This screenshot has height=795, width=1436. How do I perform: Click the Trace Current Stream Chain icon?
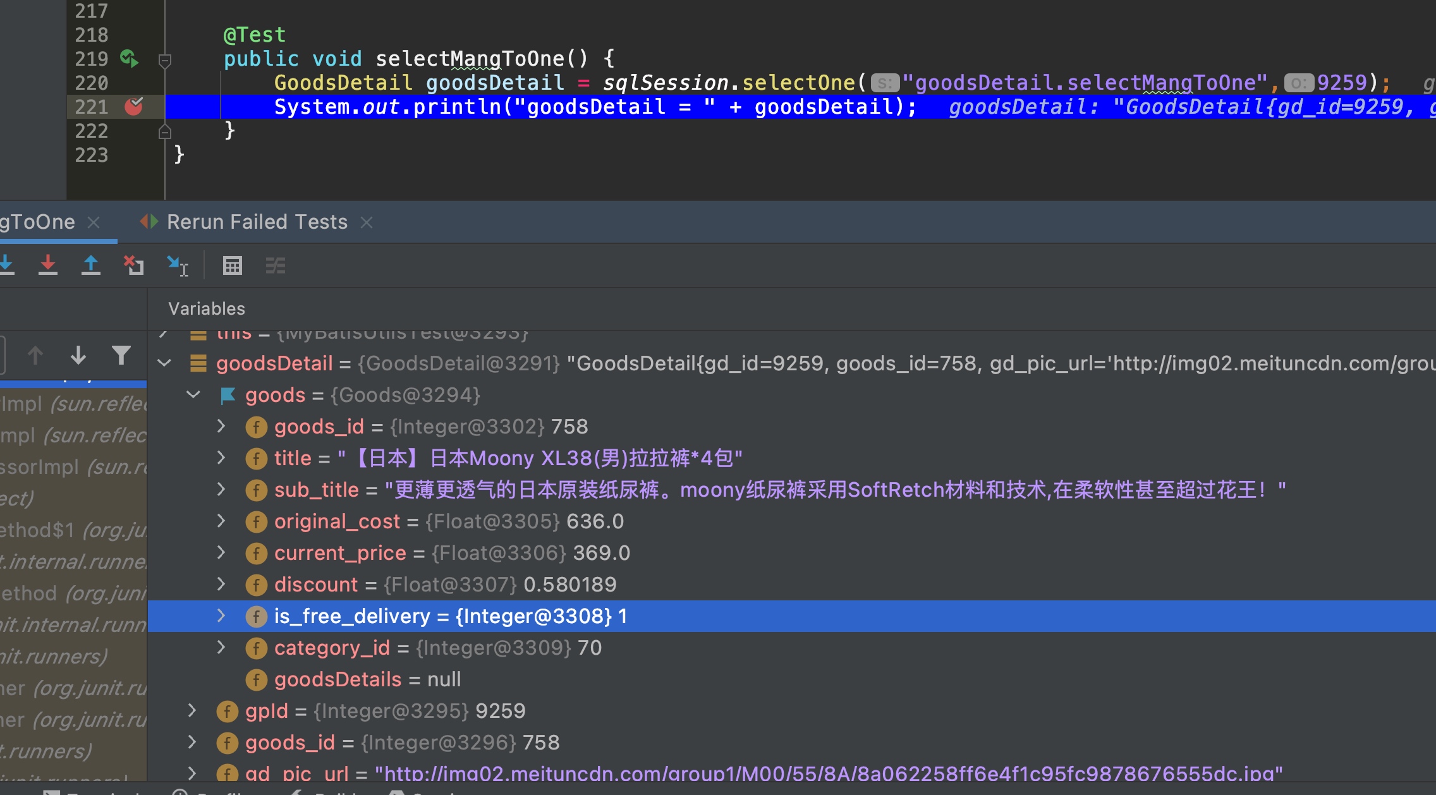pos(275,265)
